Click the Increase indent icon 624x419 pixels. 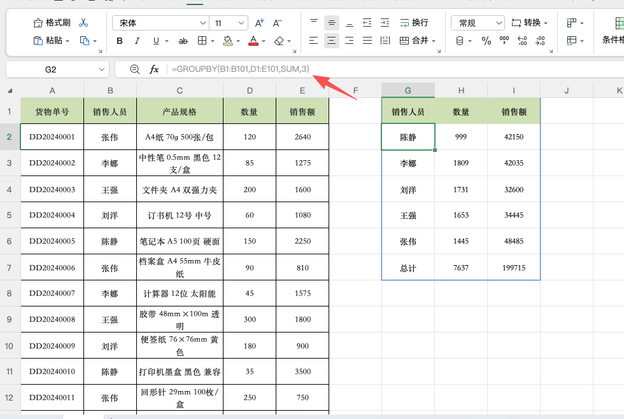(385, 23)
